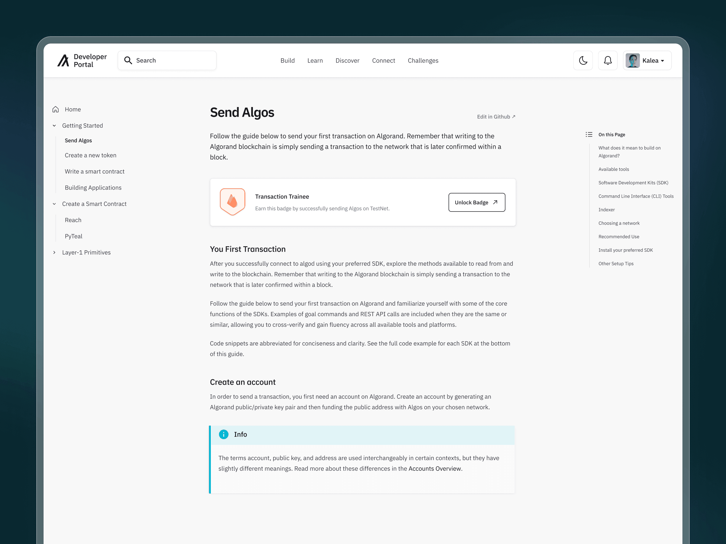Click Kalea's profile avatar picture

(632, 60)
